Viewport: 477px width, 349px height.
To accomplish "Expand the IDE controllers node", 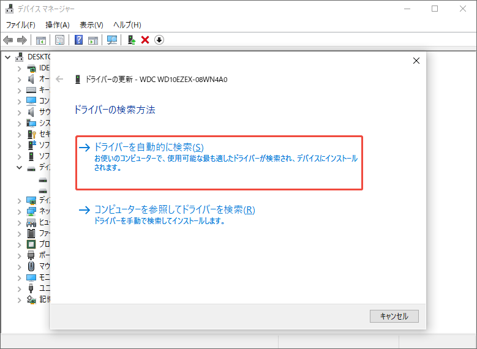I will [20, 69].
